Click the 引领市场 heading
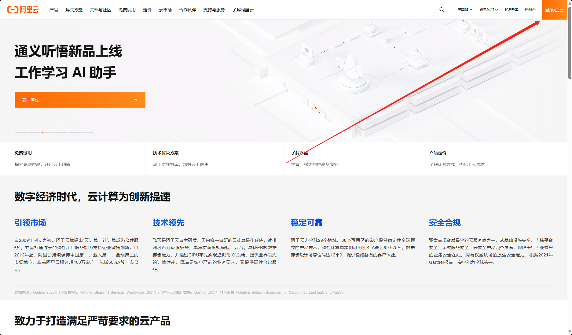The image size is (572, 335). 30,223
